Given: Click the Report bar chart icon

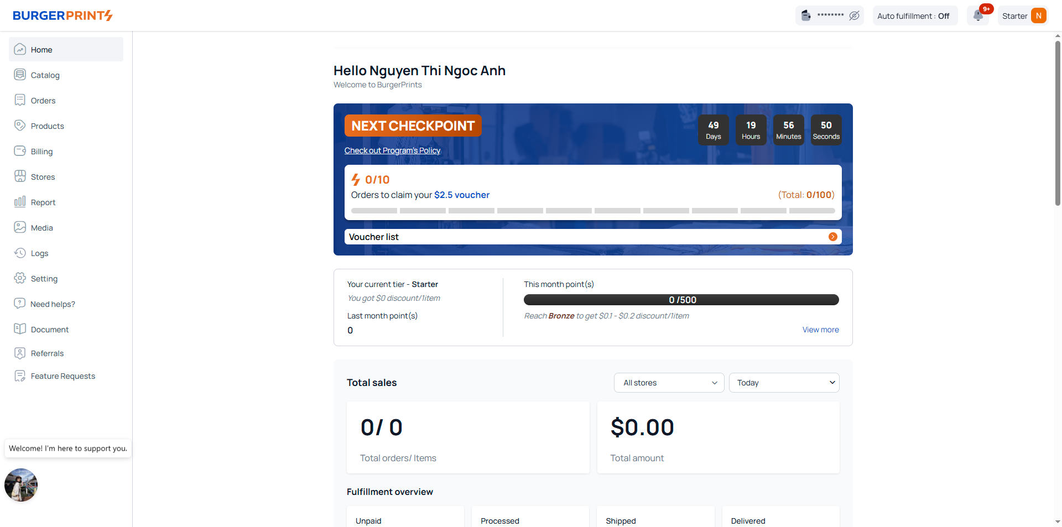Looking at the screenshot, I should pyautogui.click(x=20, y=202).
